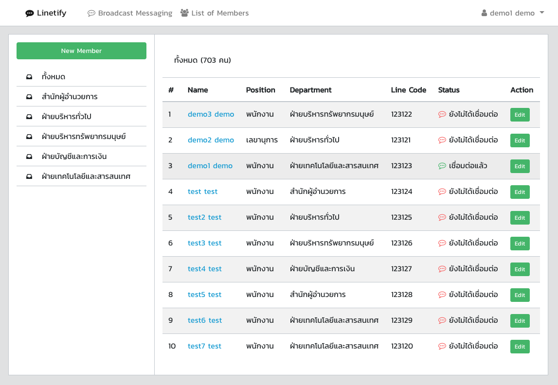The image size is (558, 385).
Task: Open the Linetify home link
Action: (46, 13)
